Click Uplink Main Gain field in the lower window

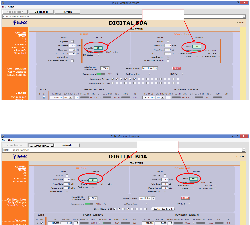(67, 184)
